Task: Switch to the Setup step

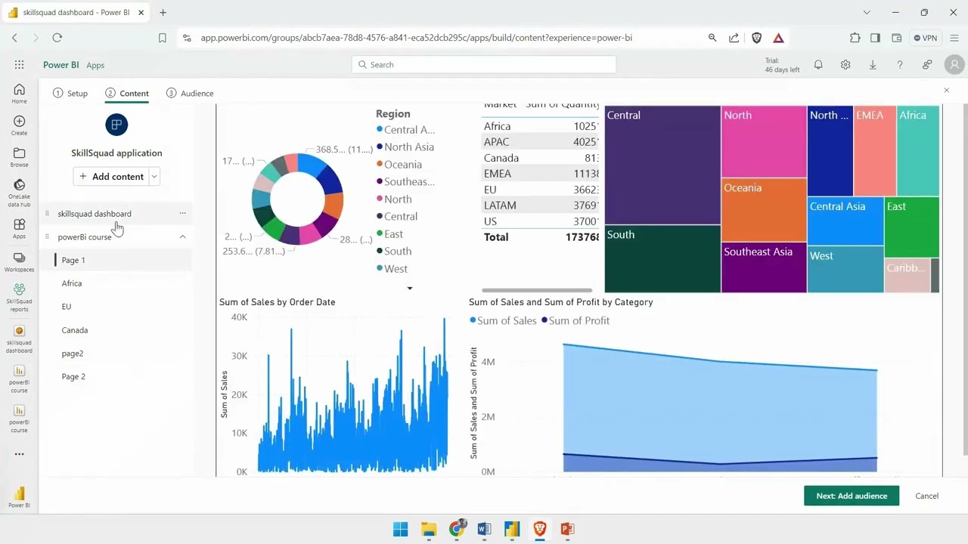Action: 70,93
